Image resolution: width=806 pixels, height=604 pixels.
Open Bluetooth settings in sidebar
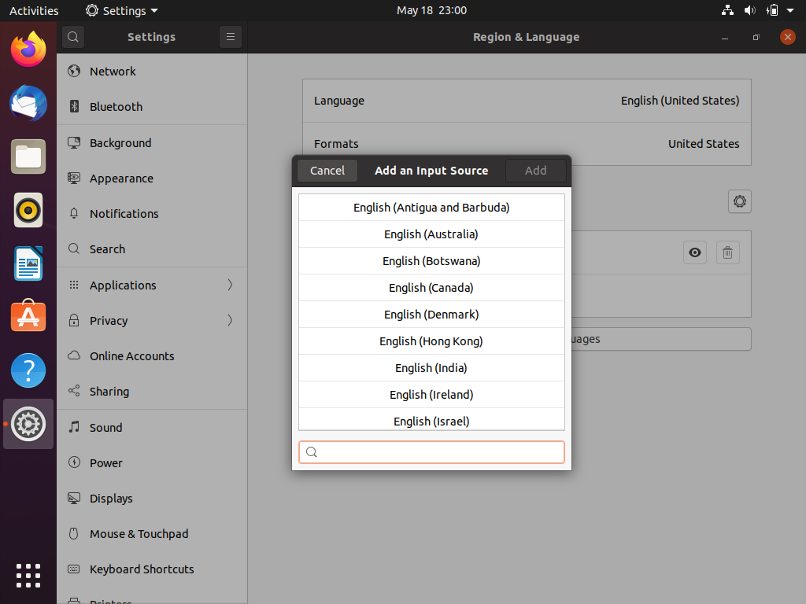click(116, 107)
